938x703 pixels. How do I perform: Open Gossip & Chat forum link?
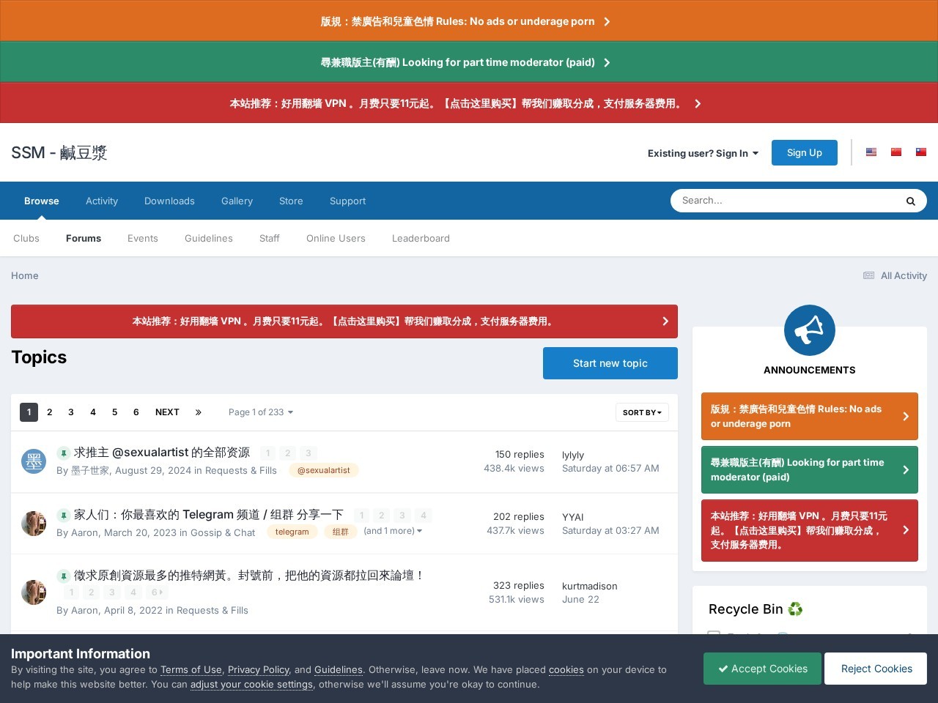[223, 532]
